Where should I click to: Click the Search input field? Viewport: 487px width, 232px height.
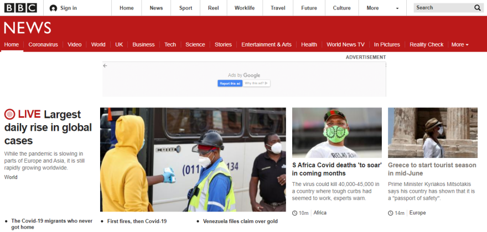(x=443, y=8)
